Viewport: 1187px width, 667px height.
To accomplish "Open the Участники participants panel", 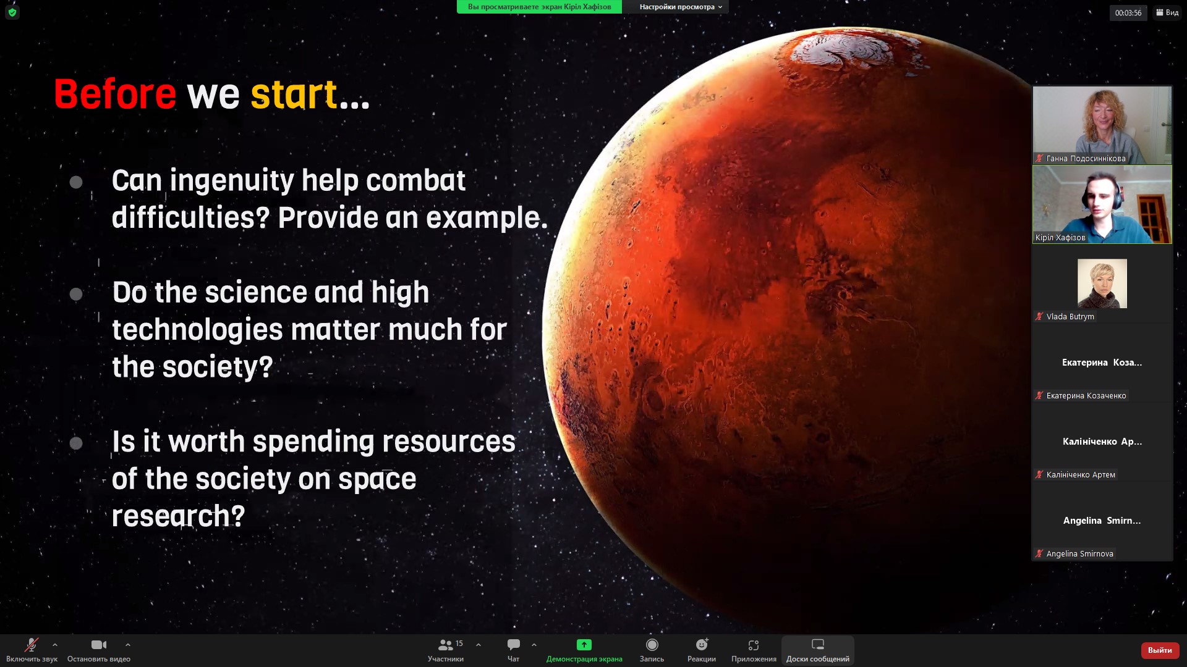I will [x=446, y=650].
